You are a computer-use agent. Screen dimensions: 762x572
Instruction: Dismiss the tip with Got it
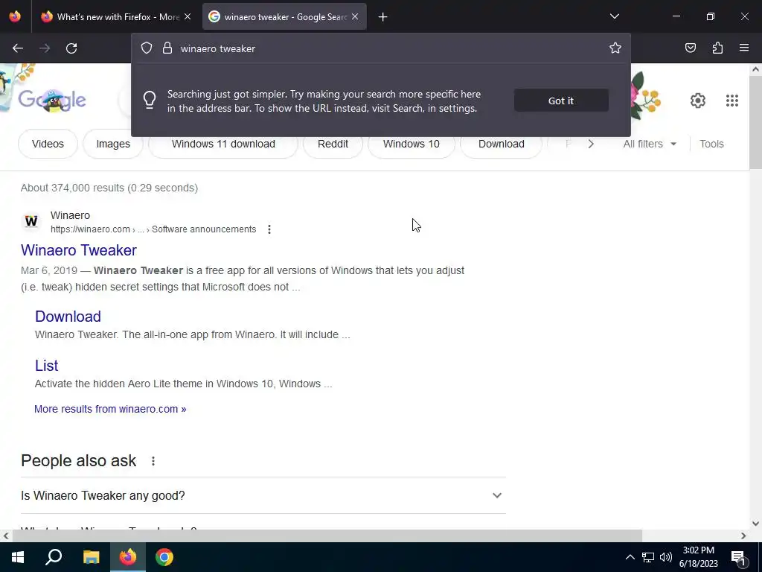[561, 101]
